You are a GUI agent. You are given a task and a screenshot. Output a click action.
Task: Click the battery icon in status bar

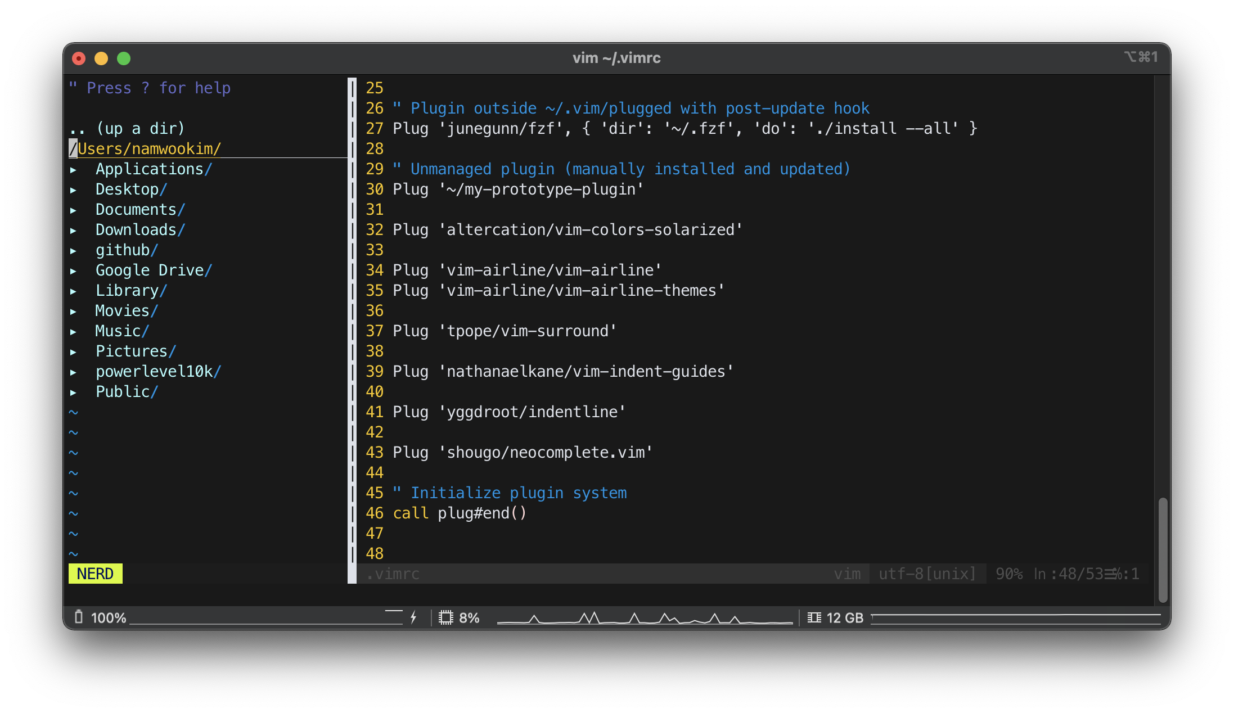click(x=79, y=617)
